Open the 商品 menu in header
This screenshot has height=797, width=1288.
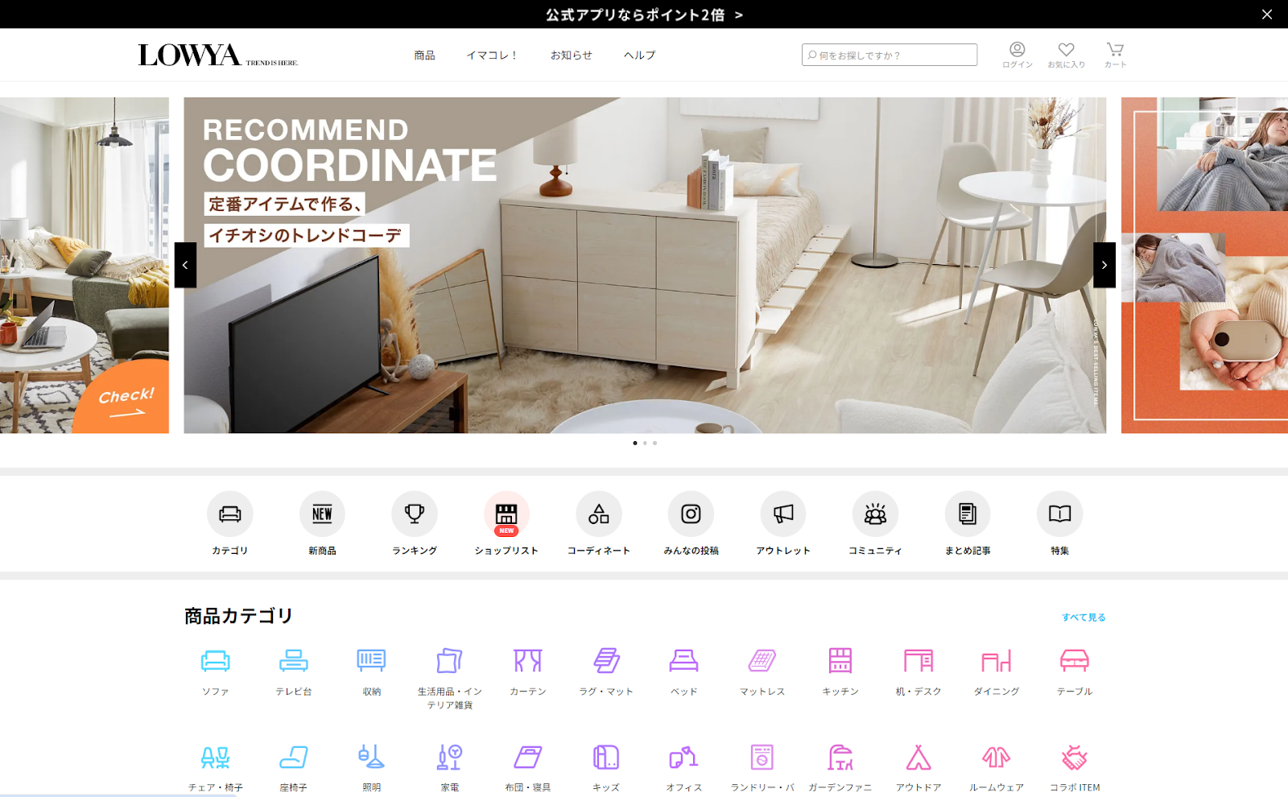(x=424, y=55)
